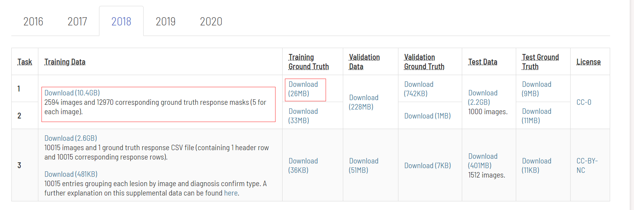Download the 36KB Task 3 ground truth

tap(303, 161)
